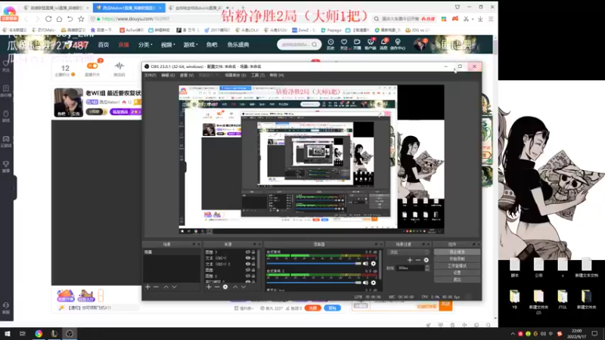
Task: Show hidden icons chevron in Windows system tray
Action: 513,334
